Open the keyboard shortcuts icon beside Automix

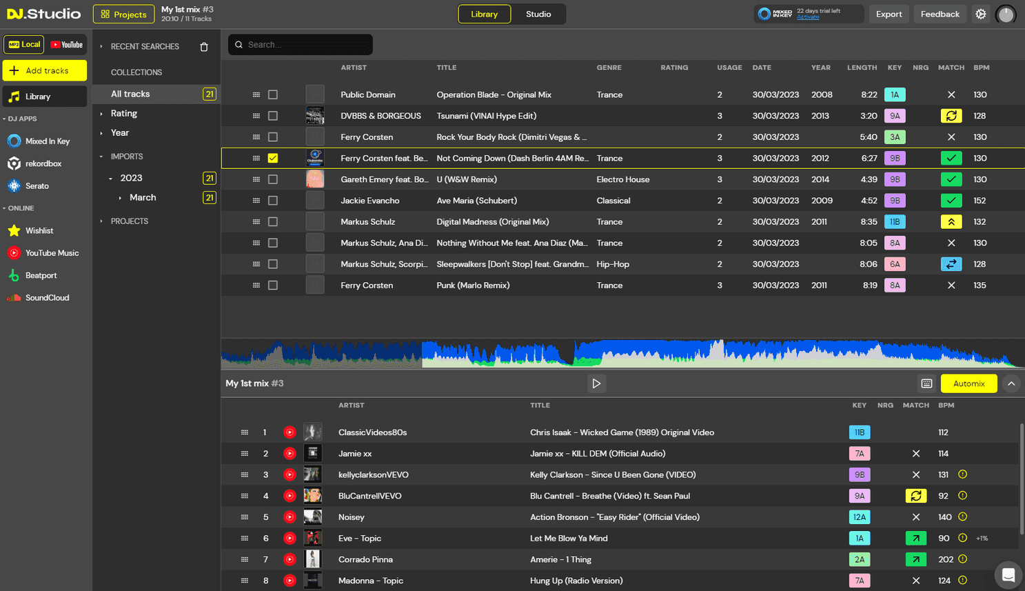[924, 383]
